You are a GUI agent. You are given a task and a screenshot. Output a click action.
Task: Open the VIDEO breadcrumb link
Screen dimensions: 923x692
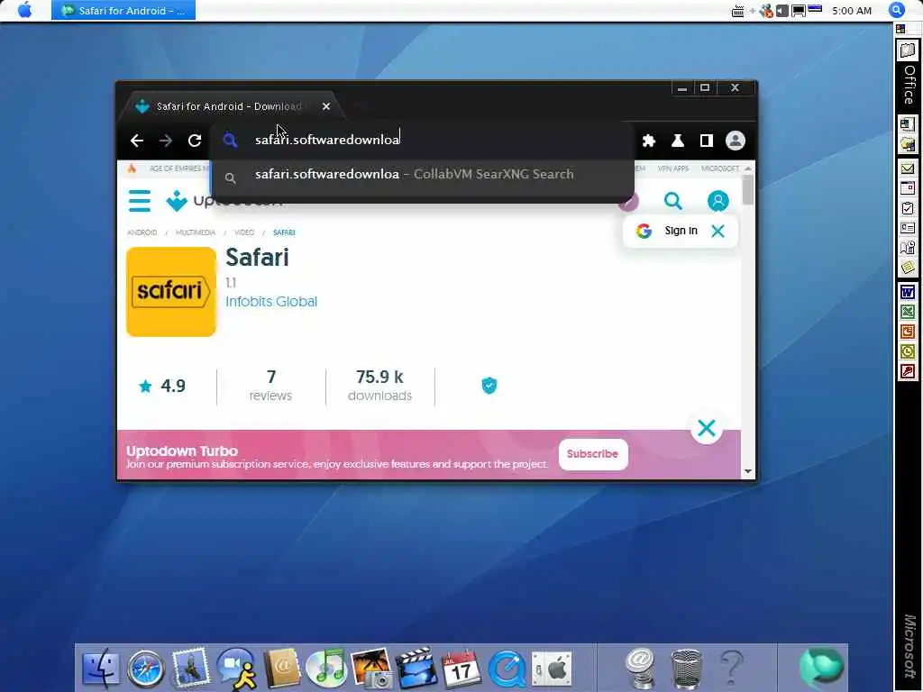[244, 232]
